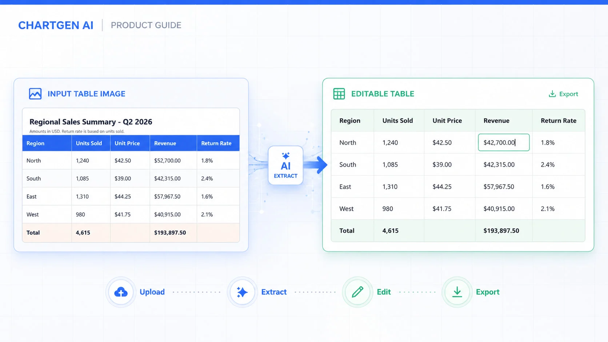Click Regional Sales Summary - Q2 2026 title
The width and height of the screenshot is (608, 342).
(91, 122)
